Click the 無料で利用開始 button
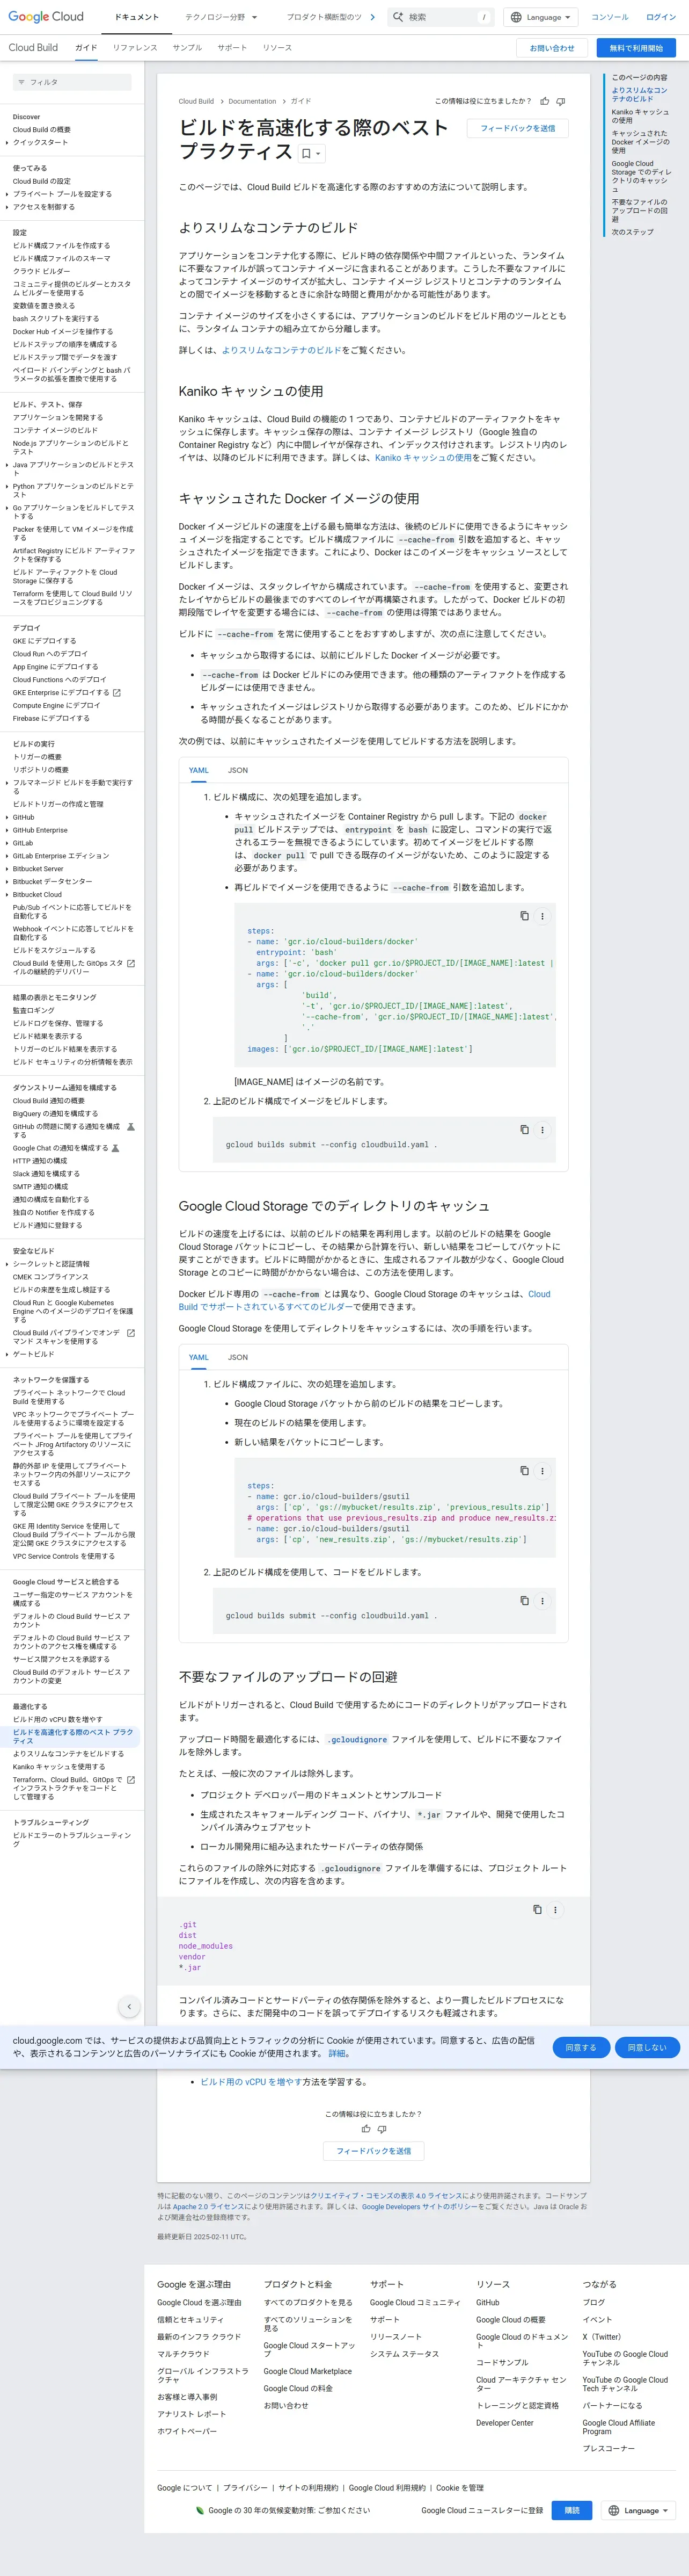Viewport: 689px width, 2576px height. [636, 48]
